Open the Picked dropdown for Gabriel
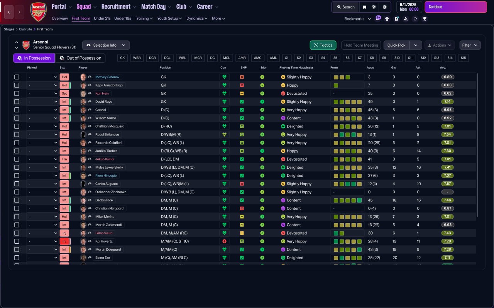This screenshot has height=308, width=494. coord(42,110)
